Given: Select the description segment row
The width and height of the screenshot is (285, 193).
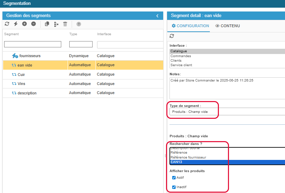Looking at the screenshot, I should click(x=83, y=93).
